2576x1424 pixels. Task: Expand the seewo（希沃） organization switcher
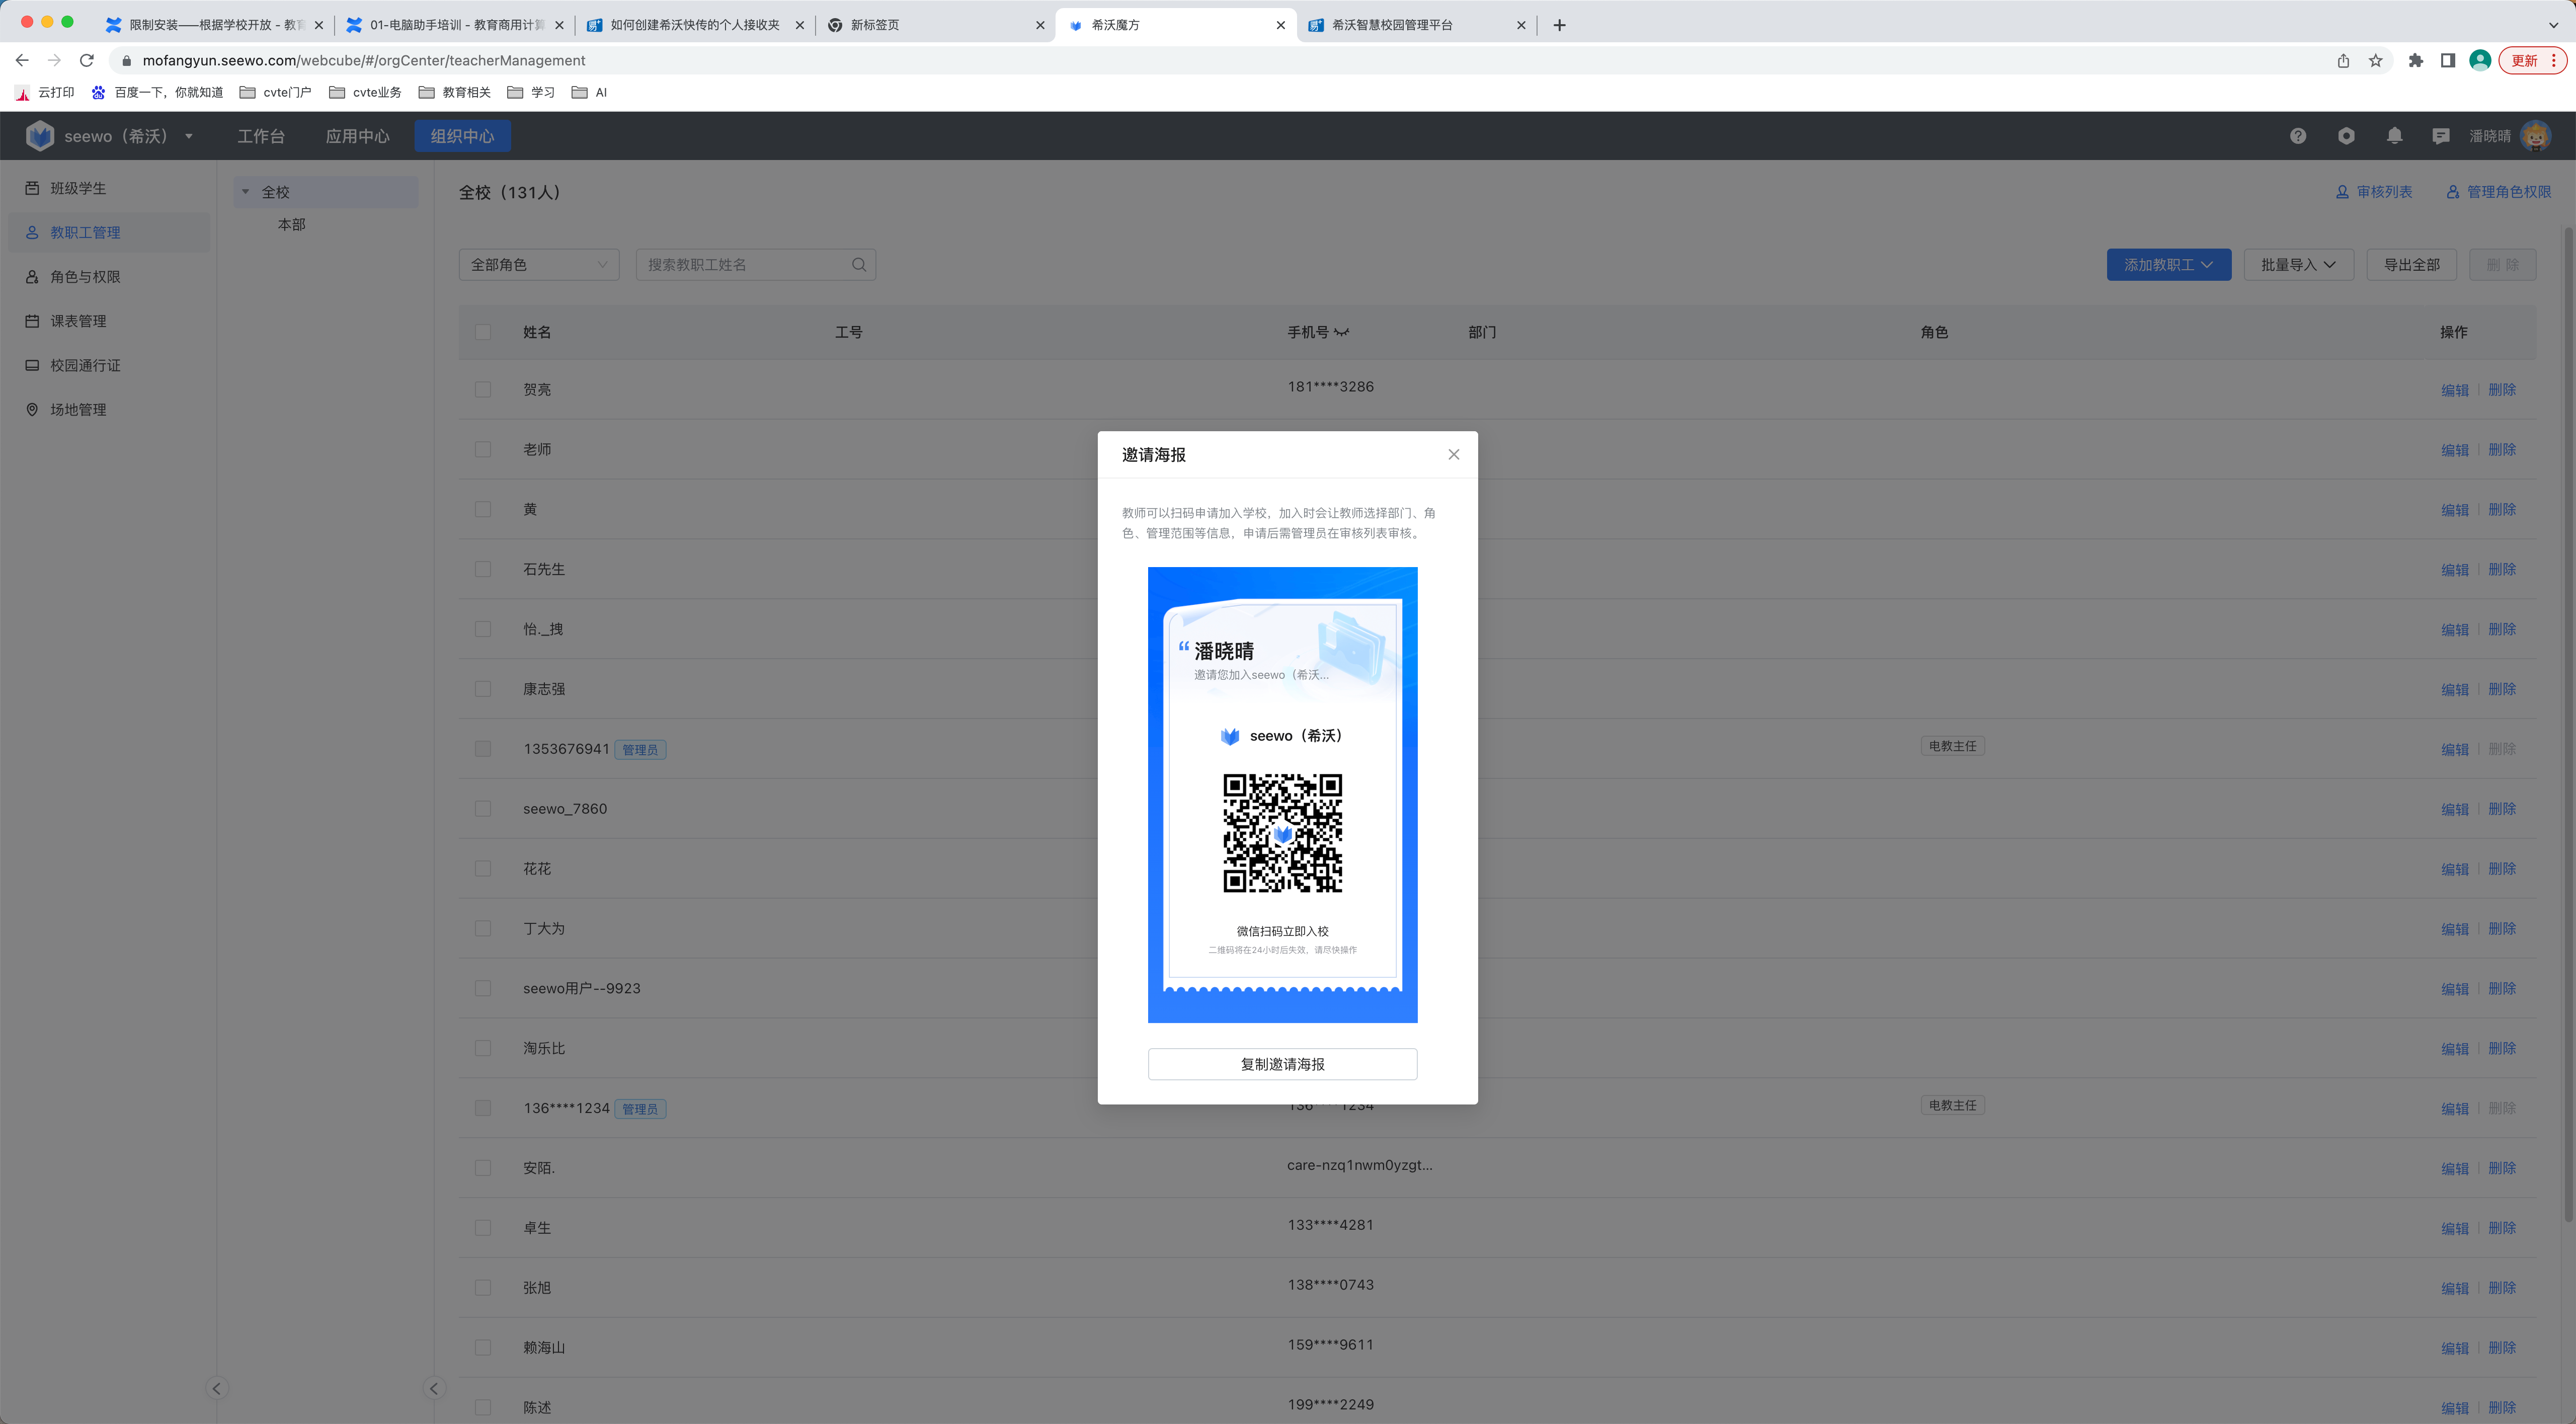tap(188, 136)
